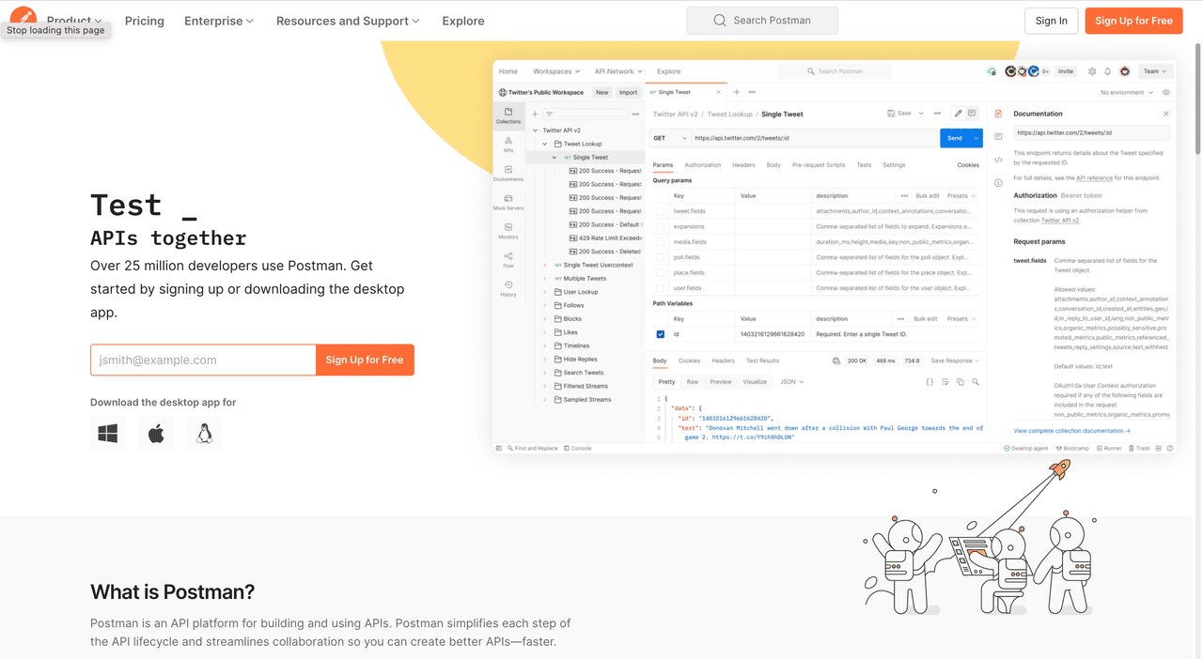Select the Collections sidebar icon
Image resolution: width=1203 pixels, height=659 pixels.
[508, 113]
